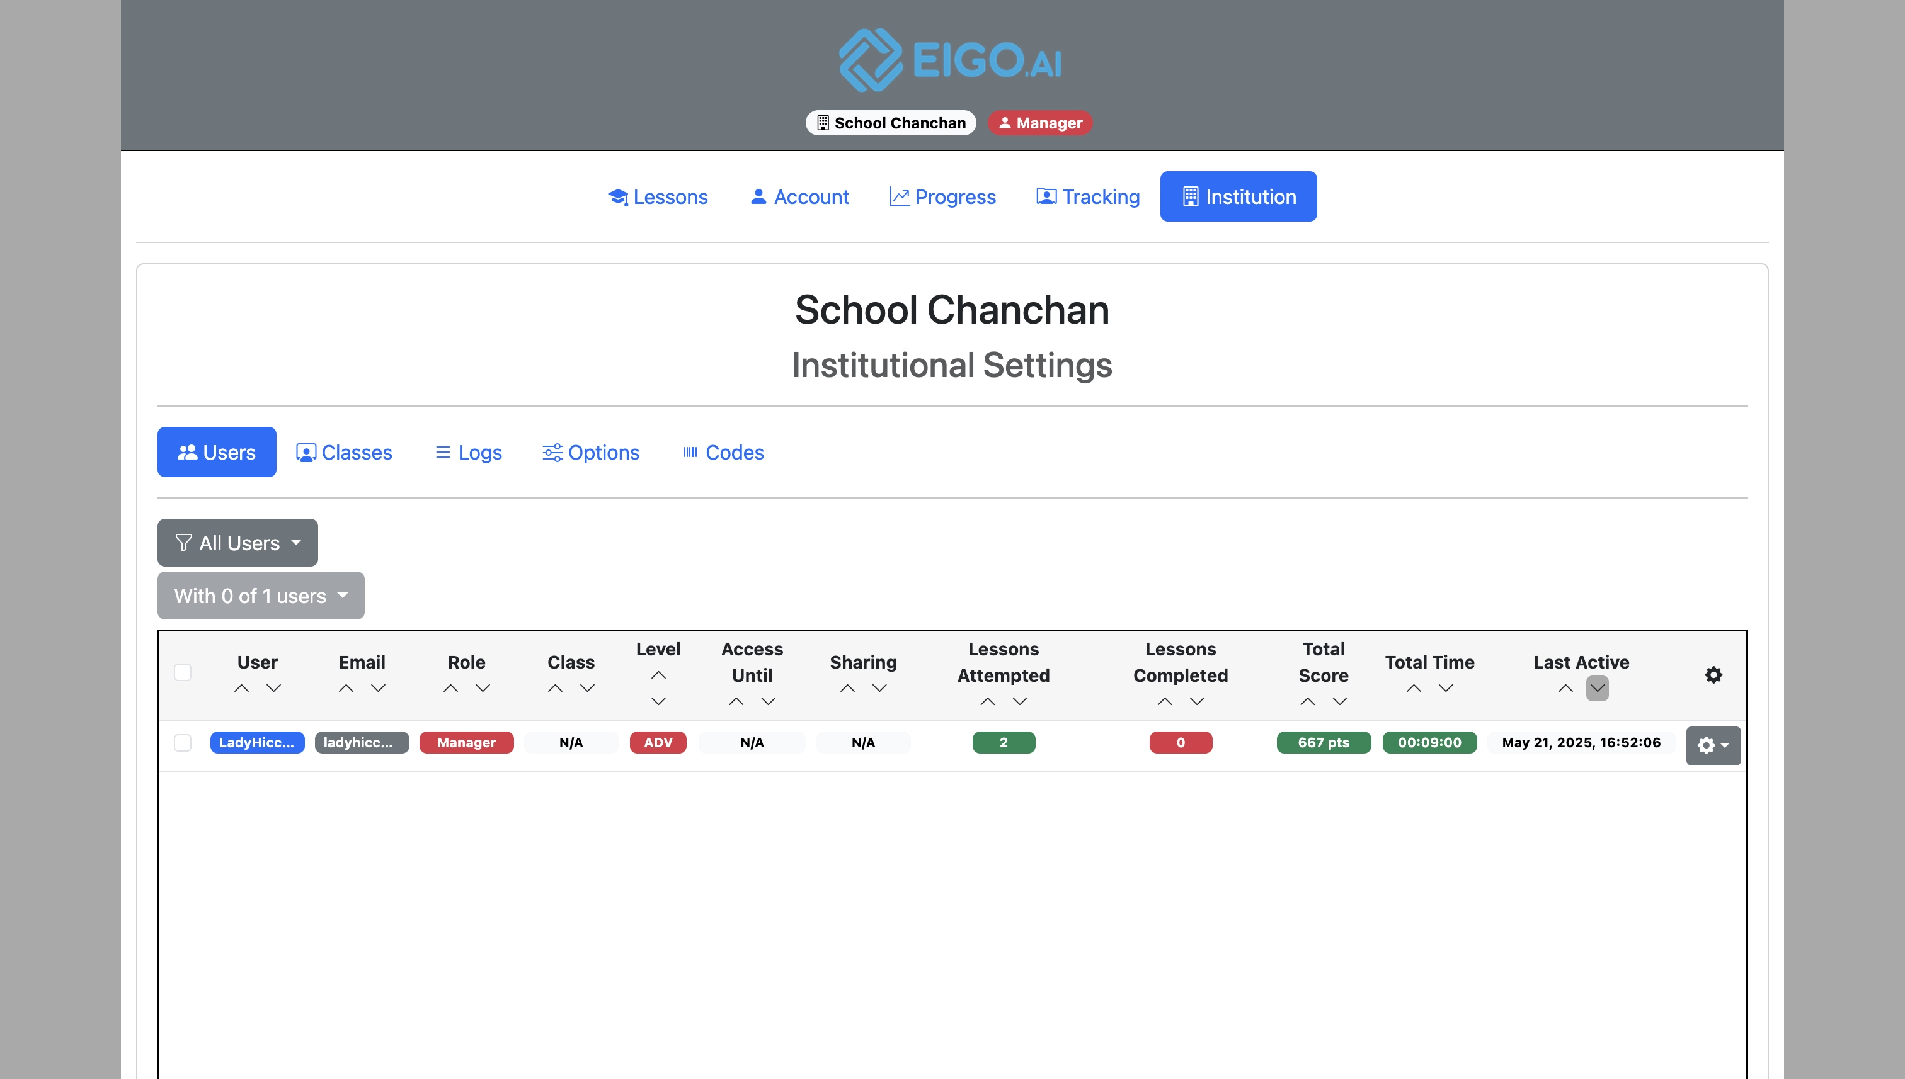Sort User column descending
This screenshot has width=1905, height=1079.
pos(273,689)
